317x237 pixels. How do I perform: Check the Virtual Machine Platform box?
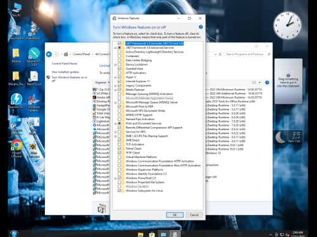[x=119, y=157]
